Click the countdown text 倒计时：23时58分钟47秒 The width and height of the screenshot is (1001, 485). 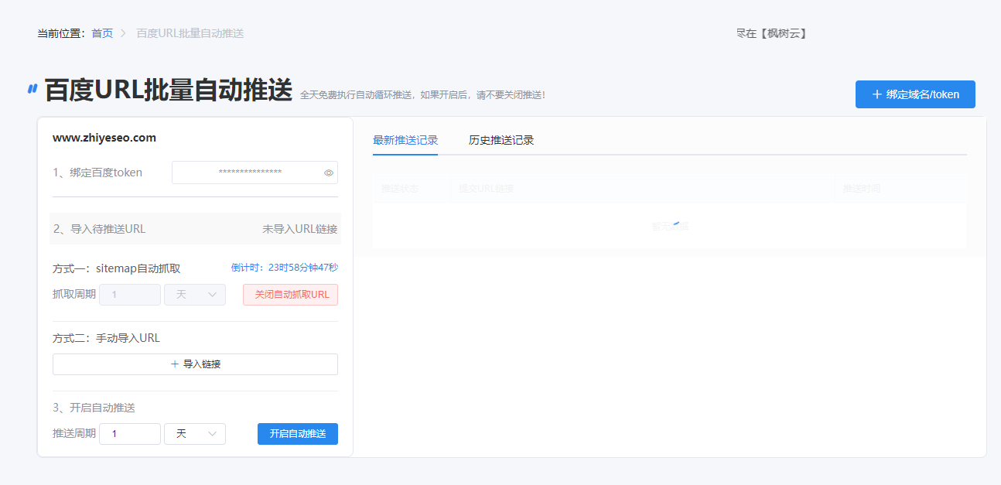[285, 268]
